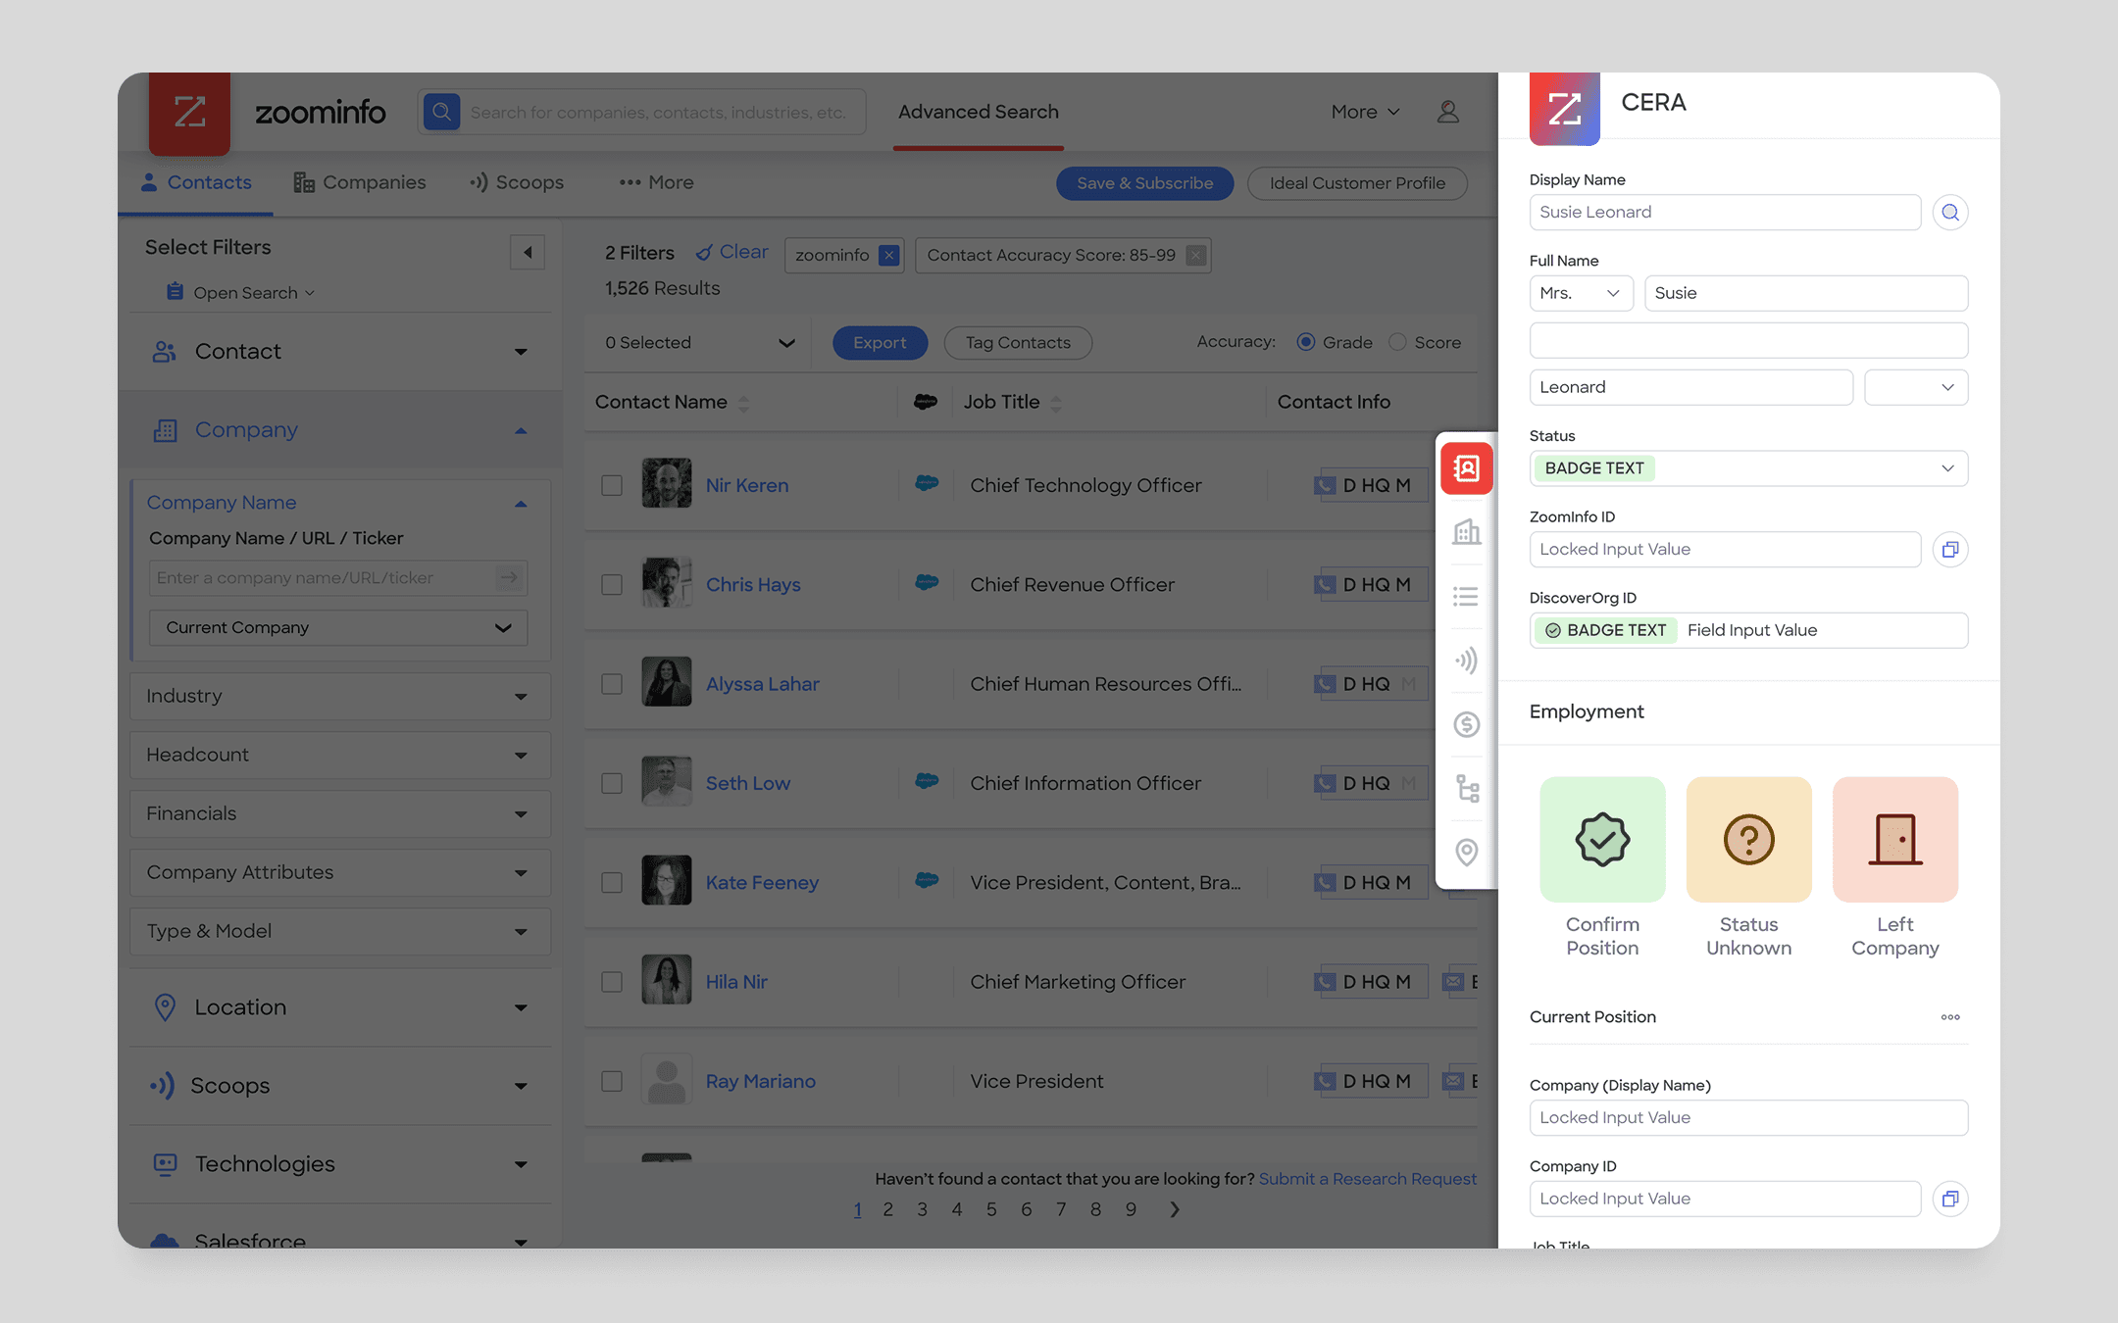Open the More tab with dots
This screenshot has width=2118, height=1323.
point(657,183)
